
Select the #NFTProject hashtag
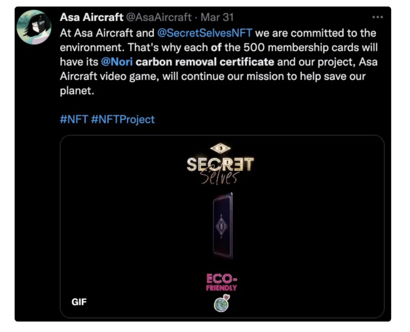click(123, 120)
